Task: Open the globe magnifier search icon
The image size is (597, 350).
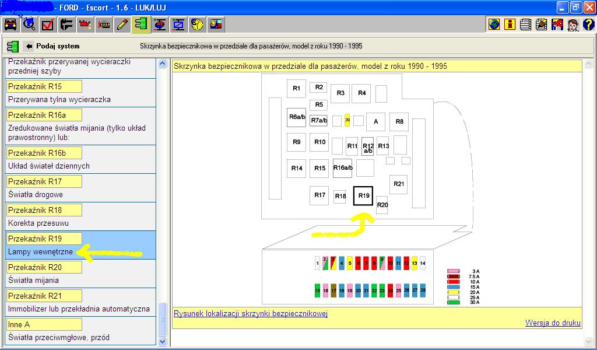Action: (x=29, y=24)
